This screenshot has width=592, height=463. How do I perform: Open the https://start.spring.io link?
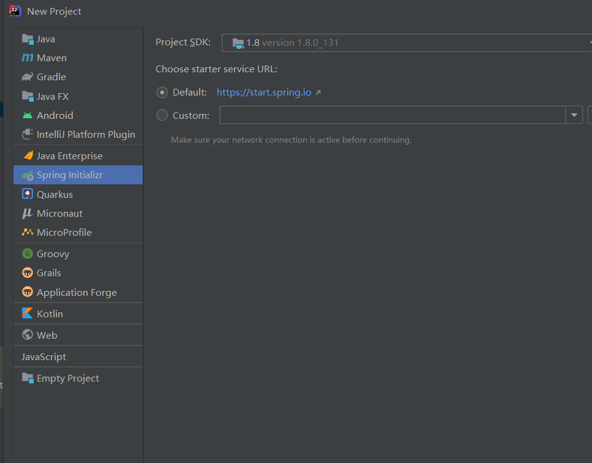click(264, 92)
